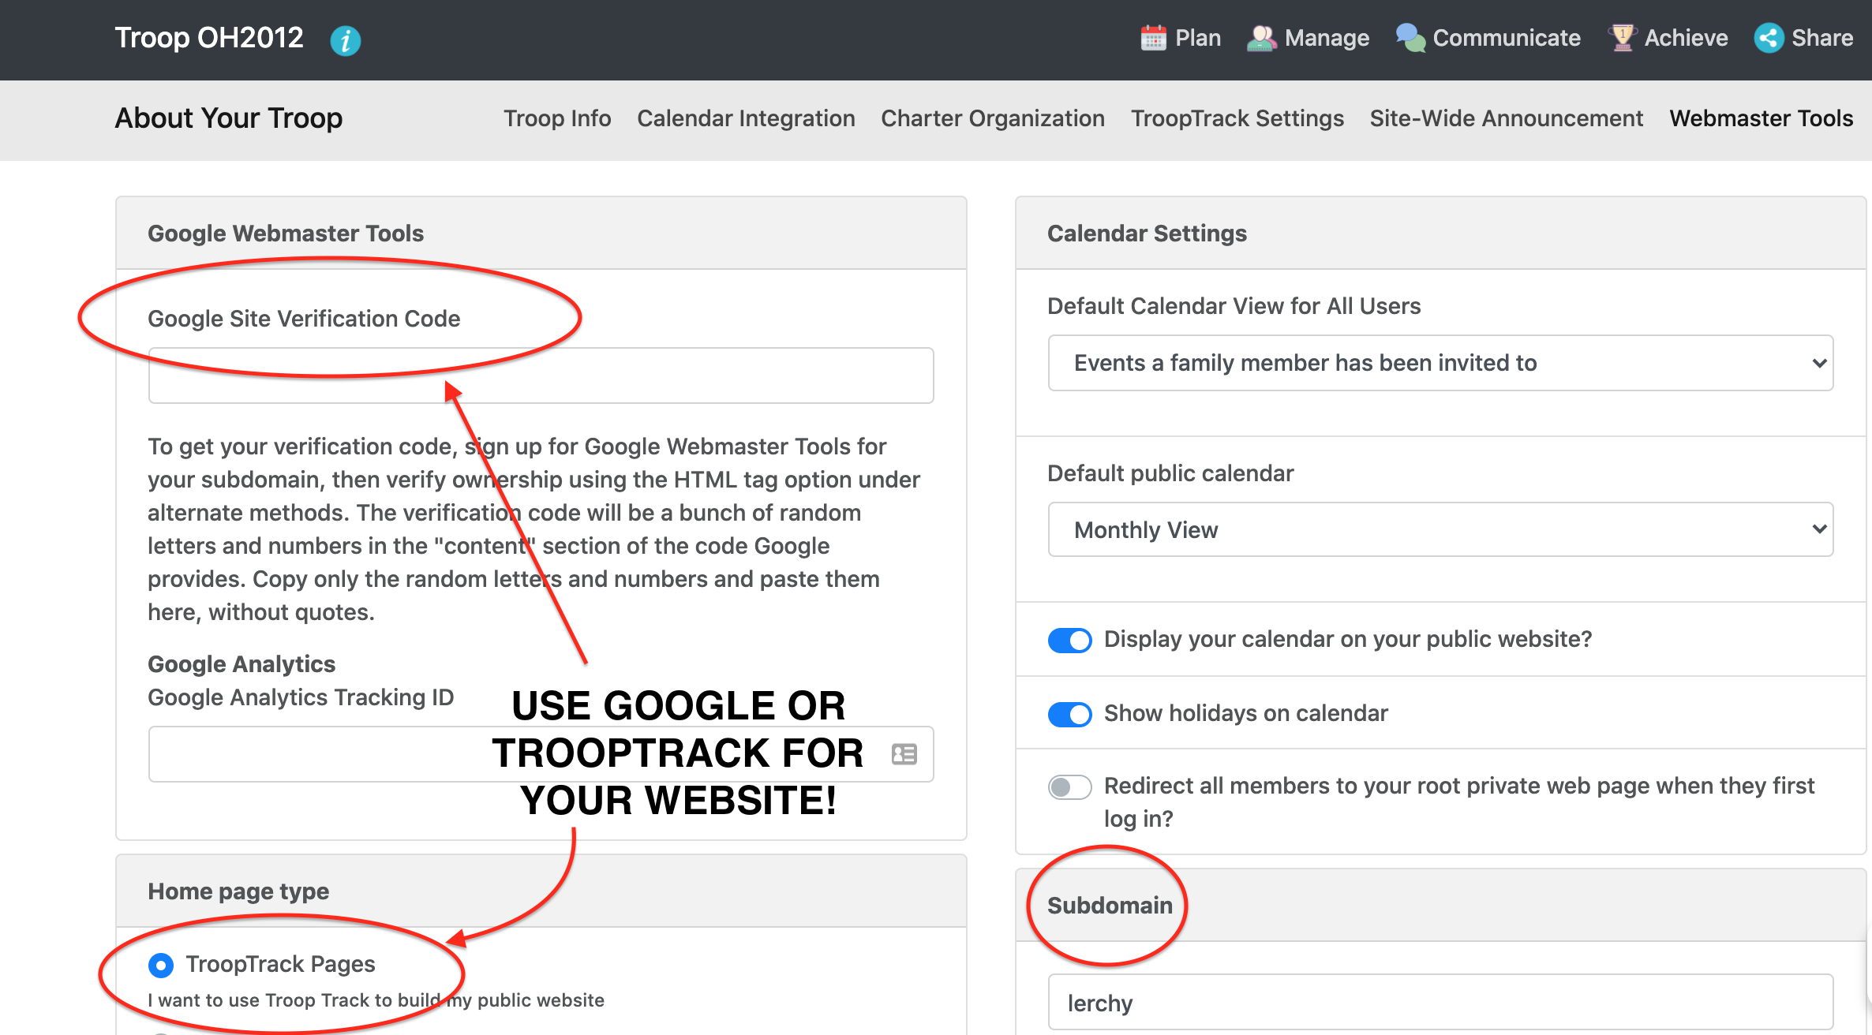
Task: Open the Troop Info tab
Action: click(x=557, y=118)
